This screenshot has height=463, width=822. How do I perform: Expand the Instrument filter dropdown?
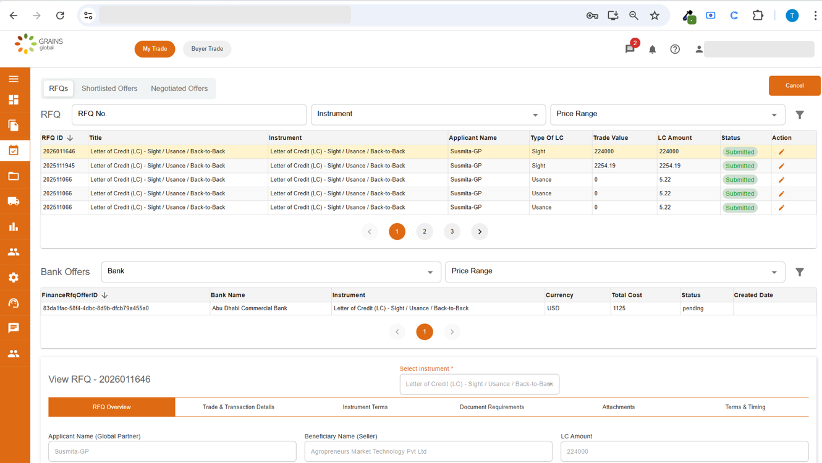click(428, 114)
